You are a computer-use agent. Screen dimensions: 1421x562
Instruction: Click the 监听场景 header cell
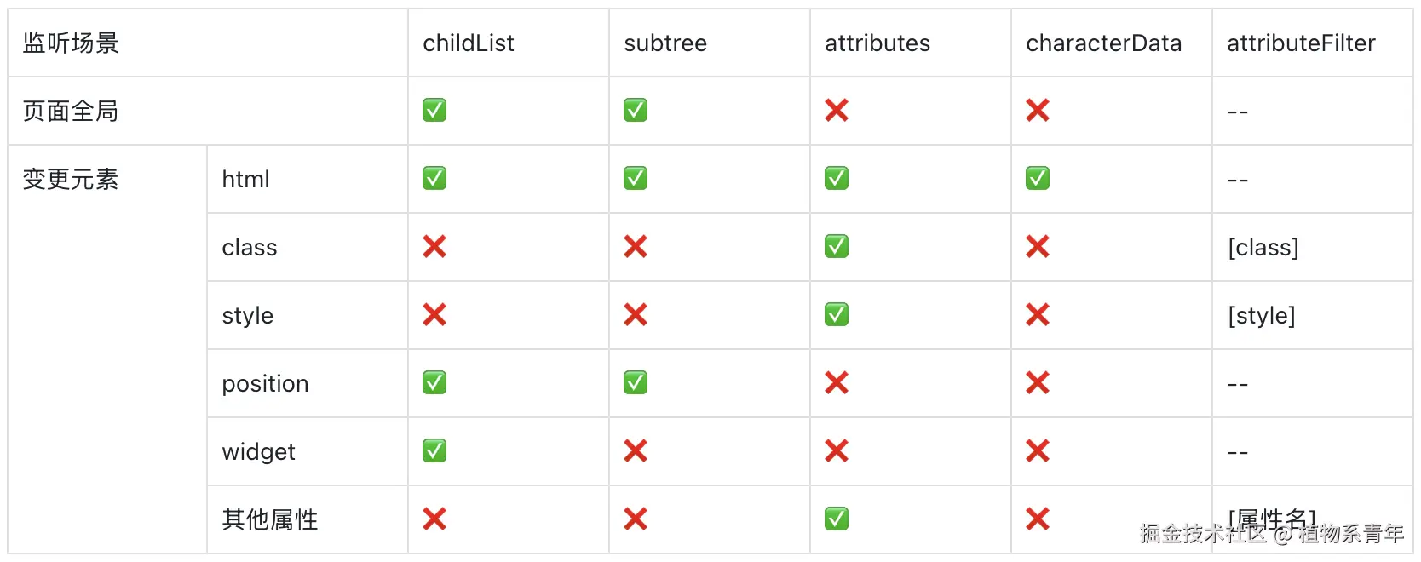71,43
